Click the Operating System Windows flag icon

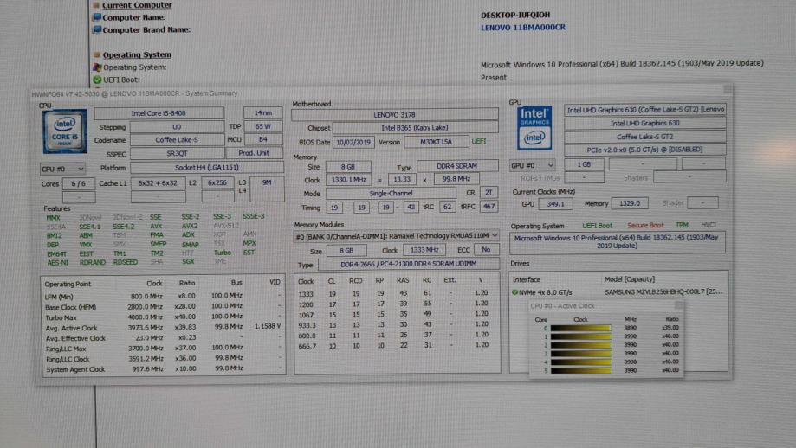[x=97, y=67]
